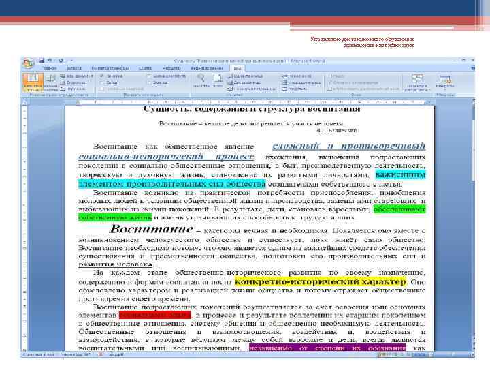Open a New Window from the ribbon
Image resolution: width=490 pixels, height=368 pixels.
(297, 76)
